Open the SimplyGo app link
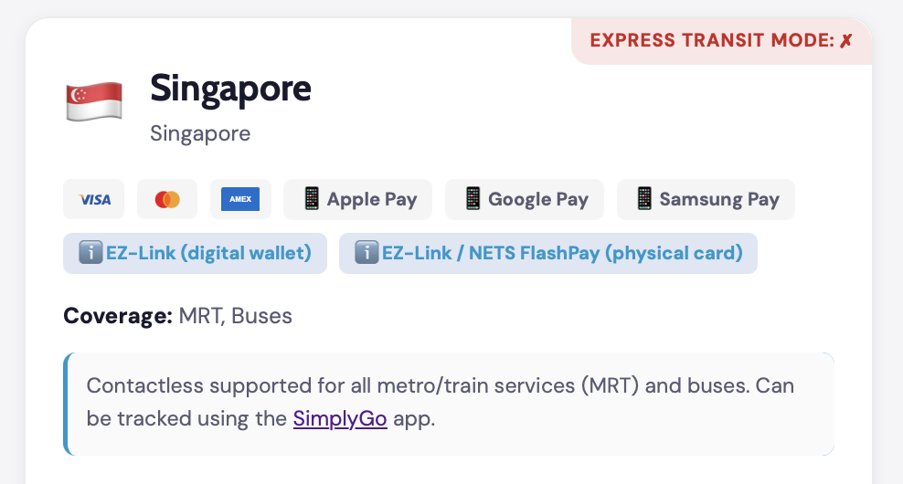This screenshot has width=903, height=484. point(340,419)
